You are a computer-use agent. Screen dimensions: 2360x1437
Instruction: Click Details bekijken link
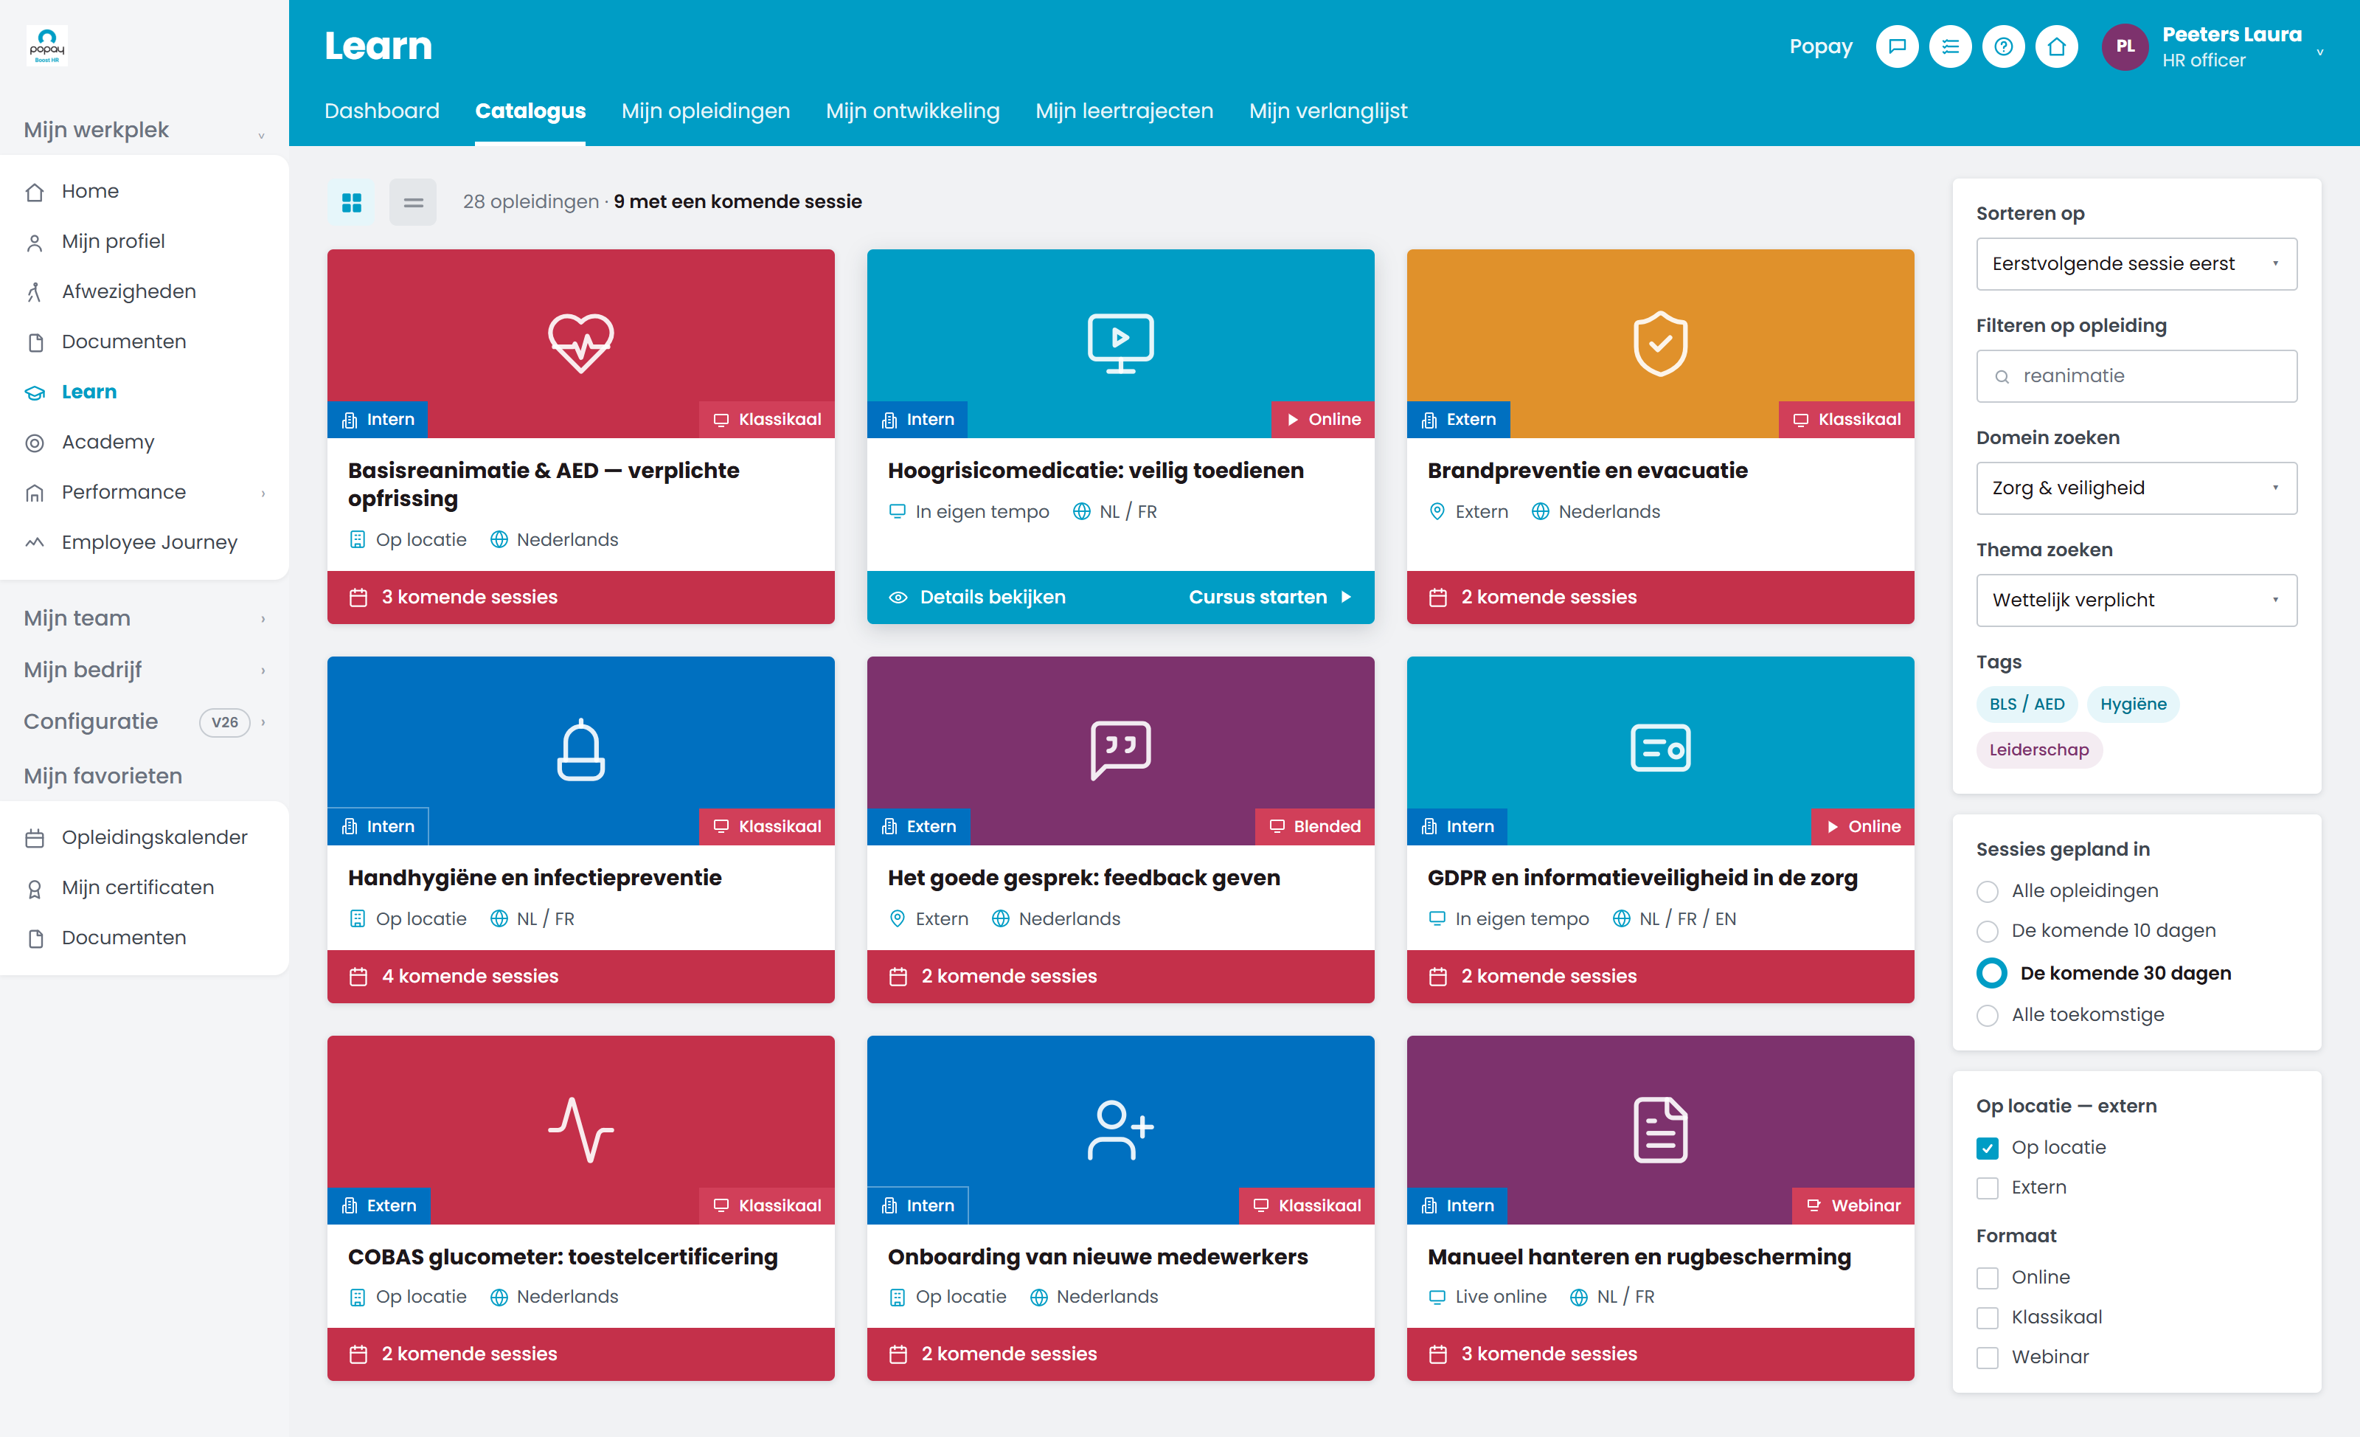point(978,597)
